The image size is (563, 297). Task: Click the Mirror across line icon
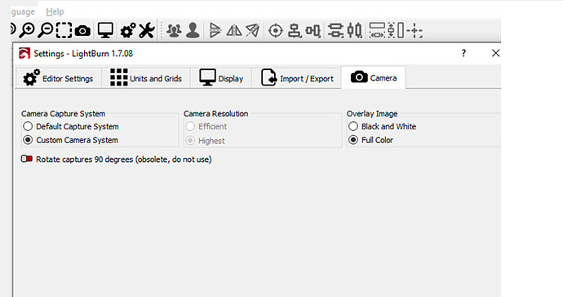253,30
